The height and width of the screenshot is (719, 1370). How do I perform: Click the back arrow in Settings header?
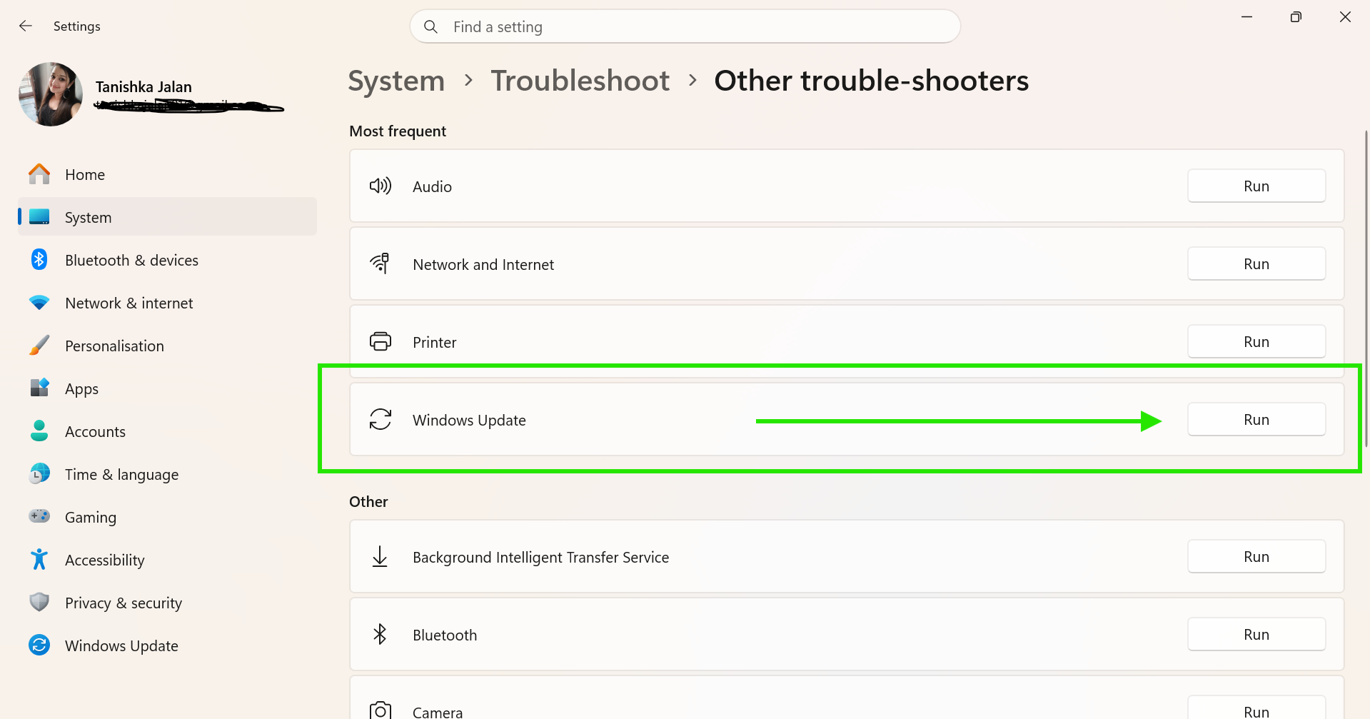click(x=26, y=26)
